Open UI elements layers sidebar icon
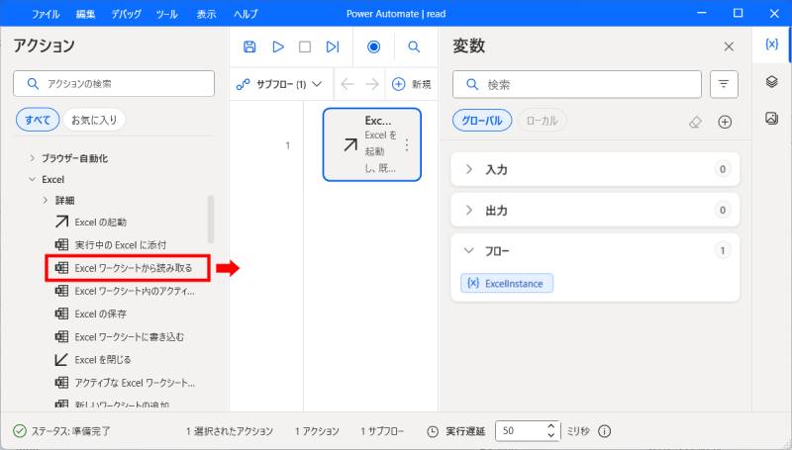 (771, 81)
